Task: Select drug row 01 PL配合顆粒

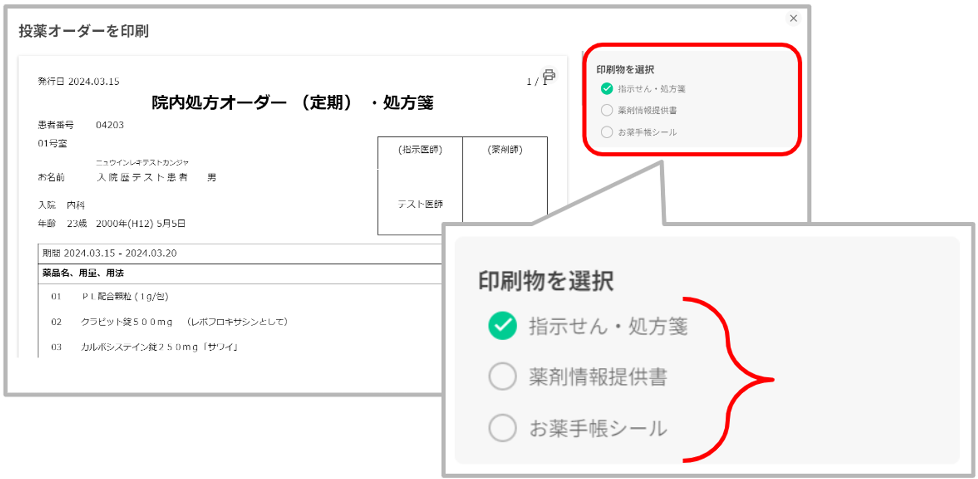Action: point(125,296)
